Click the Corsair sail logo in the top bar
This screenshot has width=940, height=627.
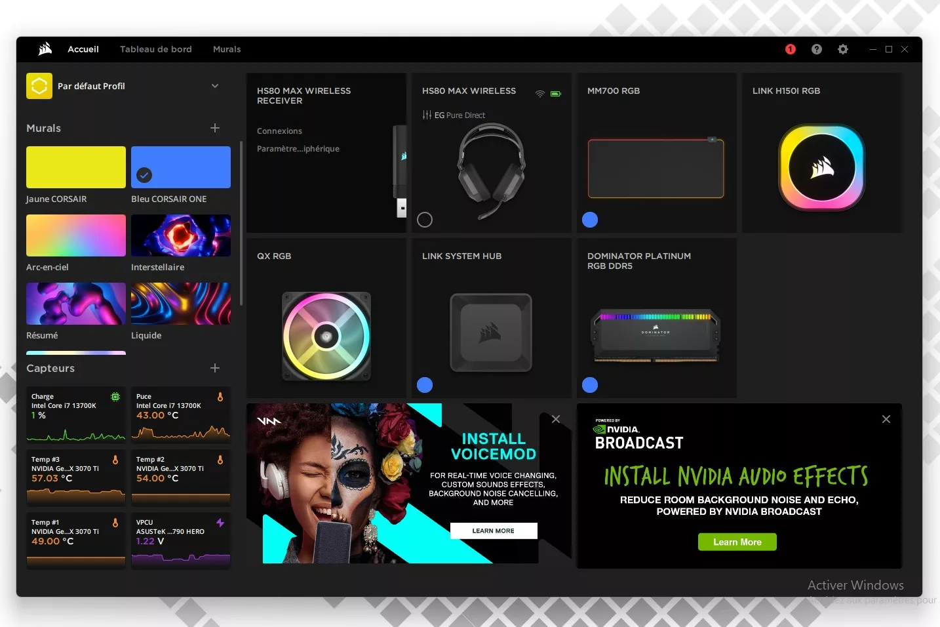[45, 49]
